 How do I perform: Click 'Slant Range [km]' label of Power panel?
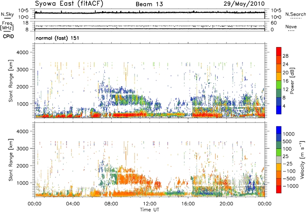(x=11, y=81)
